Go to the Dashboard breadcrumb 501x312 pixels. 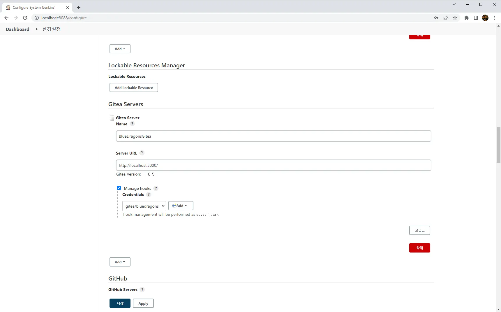[x=17, y=29]
